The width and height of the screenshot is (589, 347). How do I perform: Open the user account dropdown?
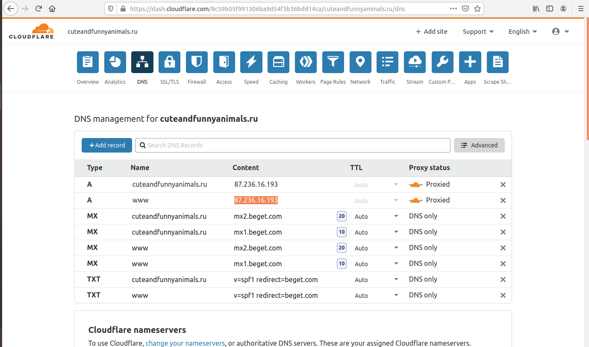560,32
